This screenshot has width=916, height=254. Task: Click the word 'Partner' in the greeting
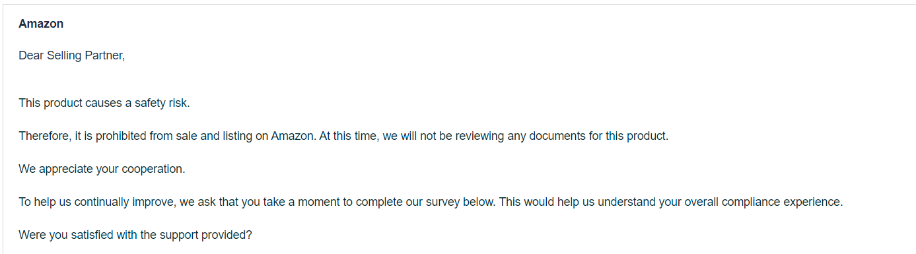(x=103, y=56)
